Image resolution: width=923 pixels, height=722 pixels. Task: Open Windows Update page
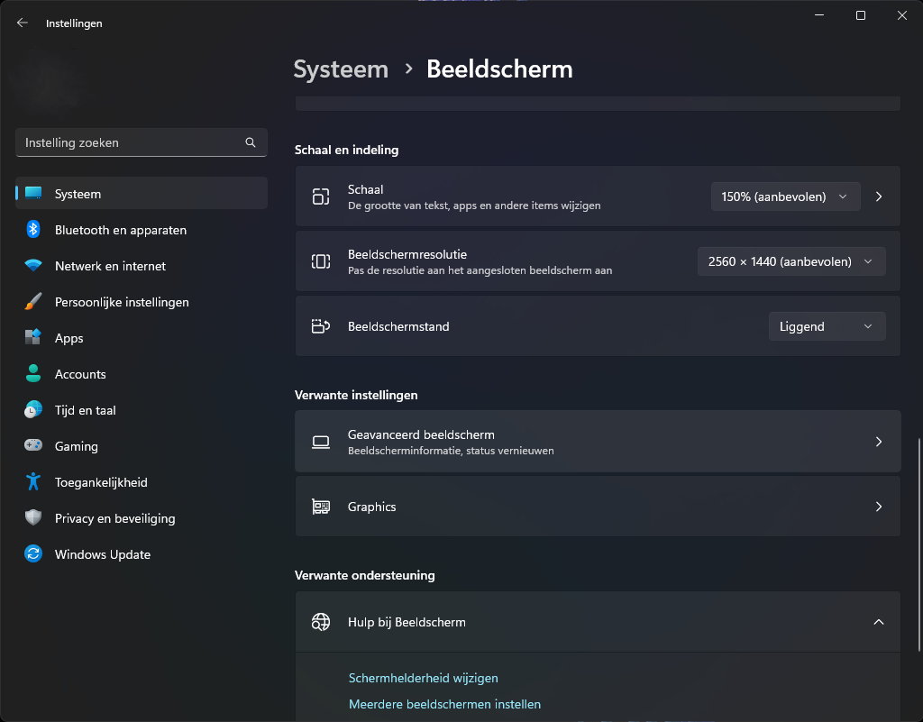142,553
